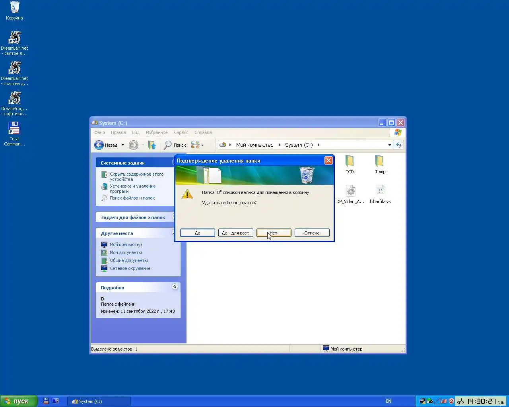
Task: Select the Total Commander desktop icon
Action: 14,134
